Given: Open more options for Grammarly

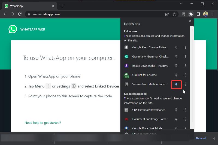Looking at the screenshot, I should pos(185,57).
